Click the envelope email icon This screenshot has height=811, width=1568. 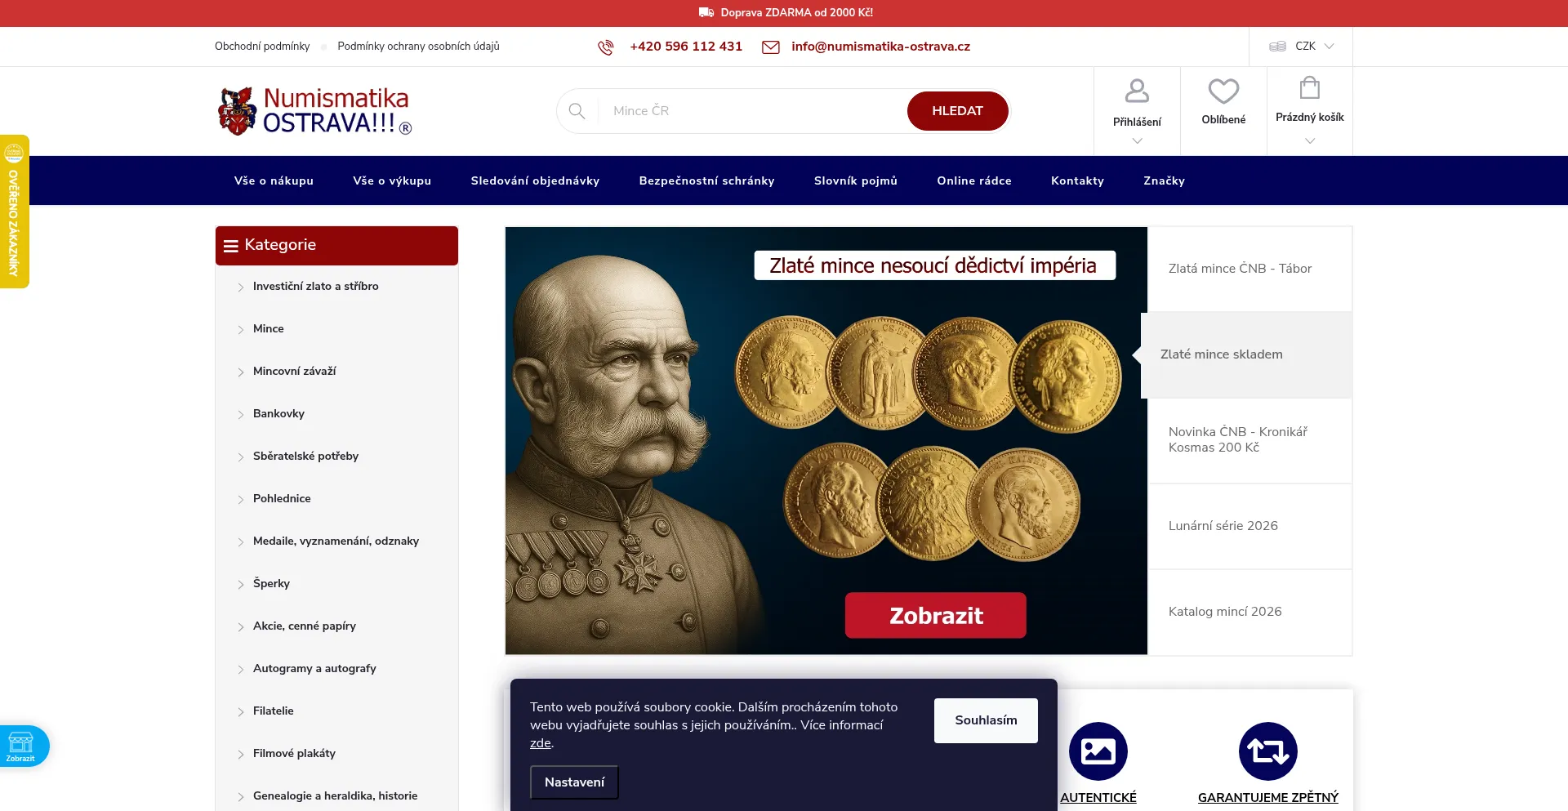pyautogui.click(x=770, y=47)
